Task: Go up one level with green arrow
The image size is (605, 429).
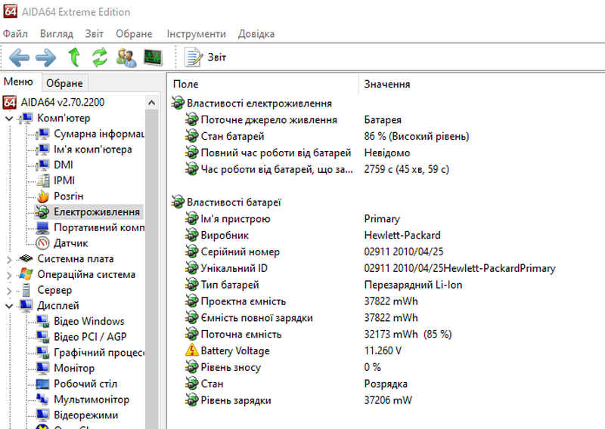Action: (74, 57)
